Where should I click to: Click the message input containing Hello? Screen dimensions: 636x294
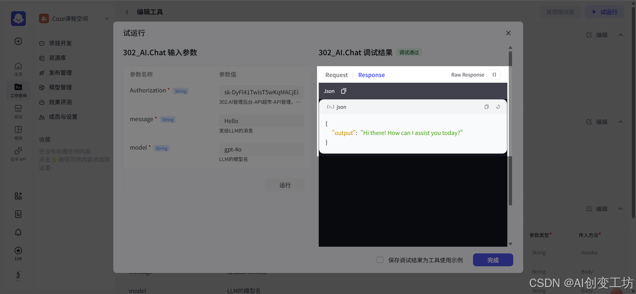point(261,121)
